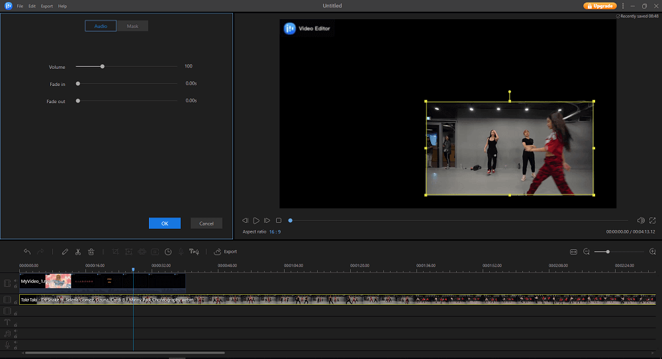The width and height of the screenshot is (662, 359).
Task: Open the aspect ratio 16:9 selector
Action: pyautogui.click(x=274, y=232)
